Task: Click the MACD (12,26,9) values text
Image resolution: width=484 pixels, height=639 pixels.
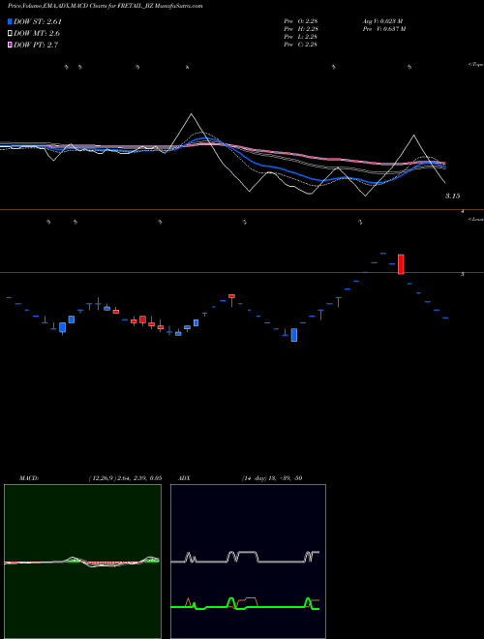Action: [x=125, y=478]
